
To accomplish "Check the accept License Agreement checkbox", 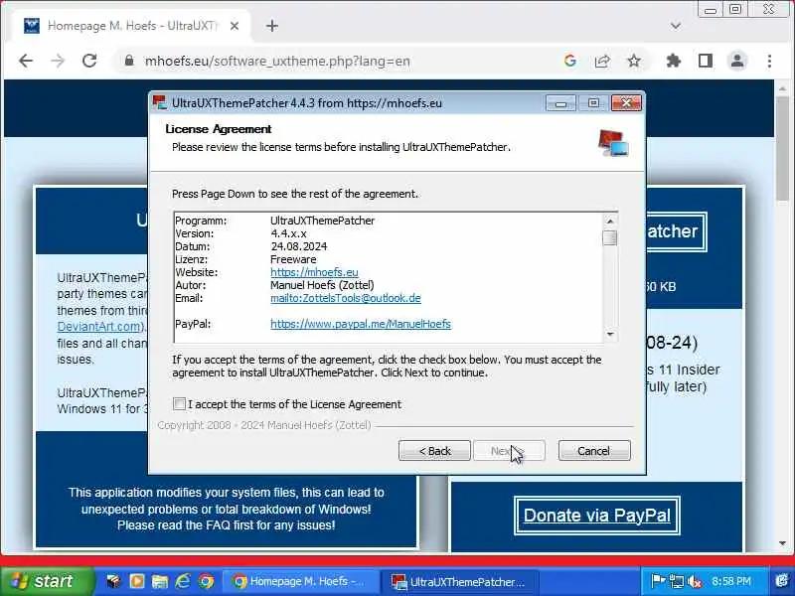I will pos(179,404).
